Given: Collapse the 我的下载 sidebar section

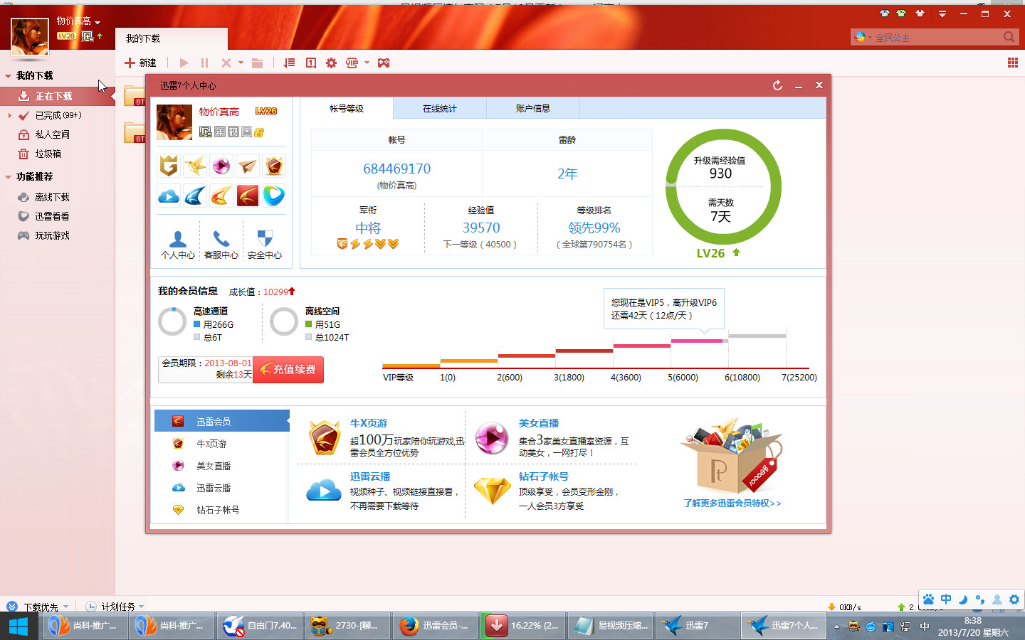Looking at the screenshot, I should (8, 76).
